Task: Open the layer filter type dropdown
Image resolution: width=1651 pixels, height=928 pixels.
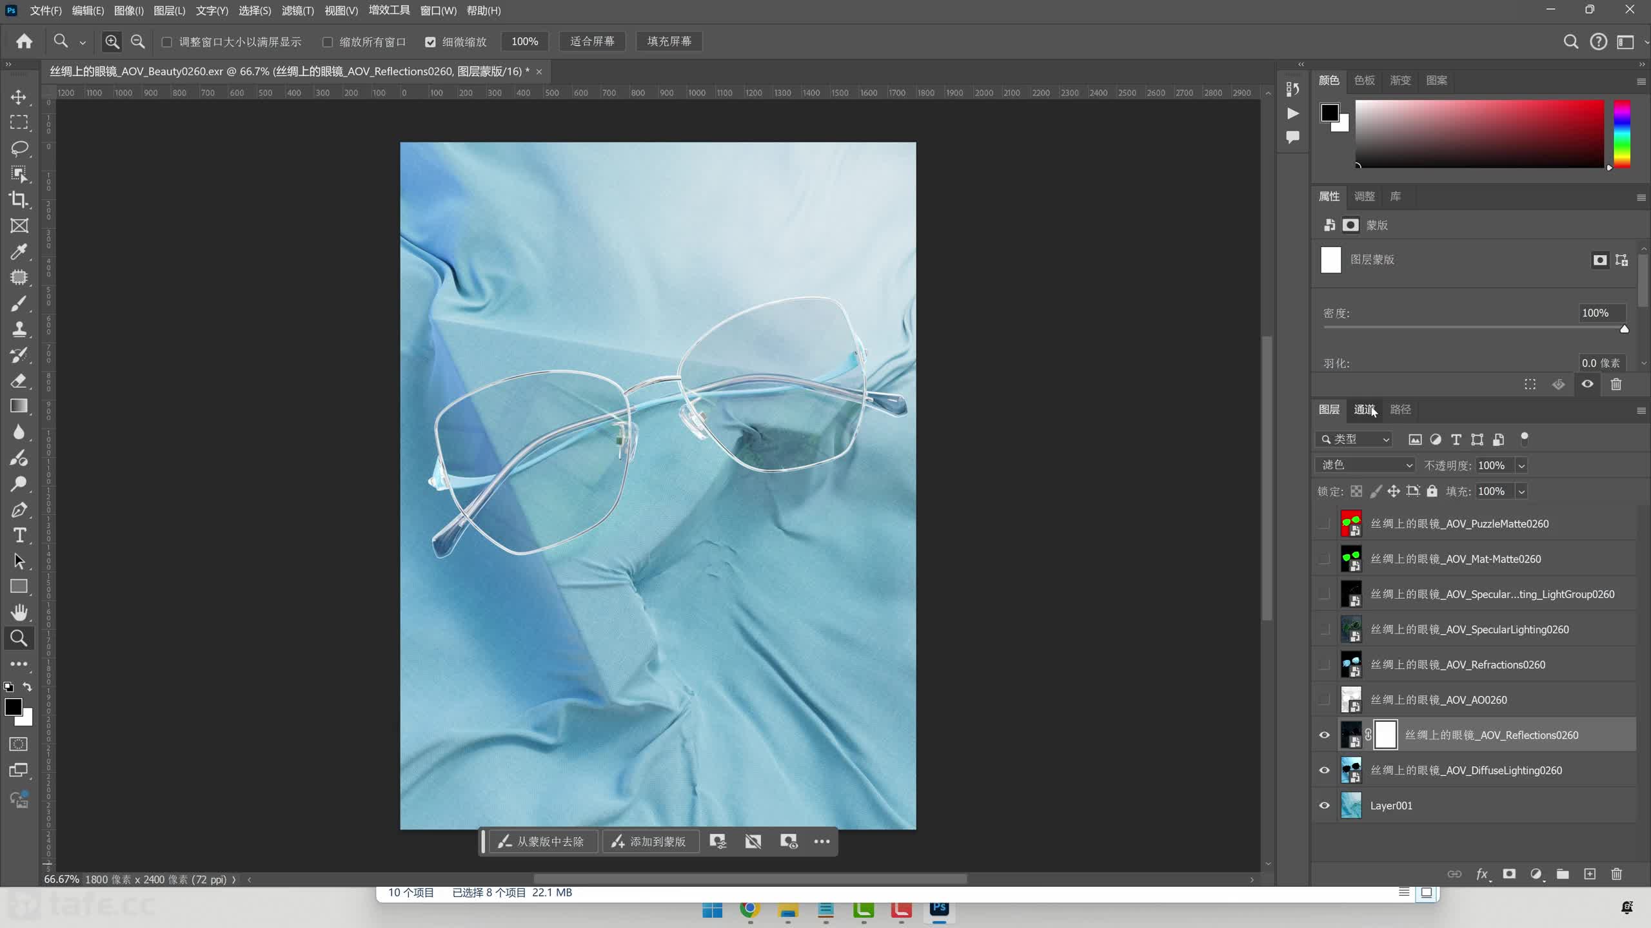Action: point(1354,440)
